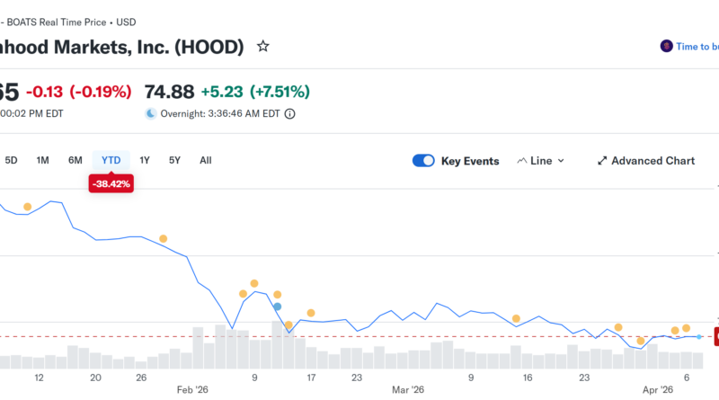The width and height of the screenshot is (719, 400).
Task: Click the line chart type icon
Action: click(x=523, y=161)
